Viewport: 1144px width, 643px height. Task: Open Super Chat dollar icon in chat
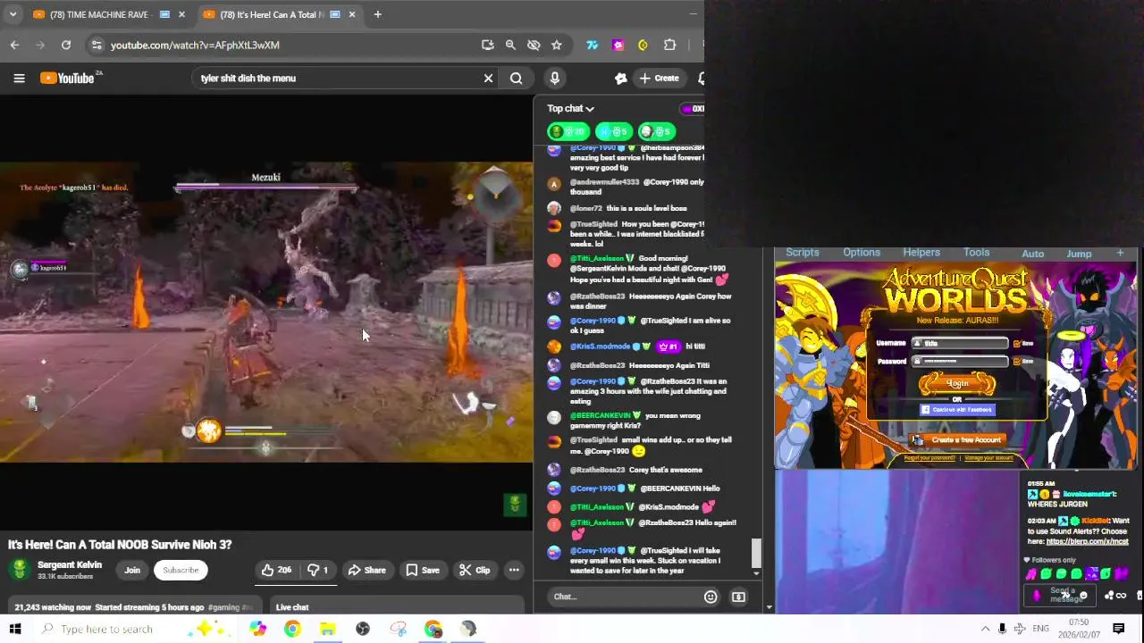pos(738,597)
